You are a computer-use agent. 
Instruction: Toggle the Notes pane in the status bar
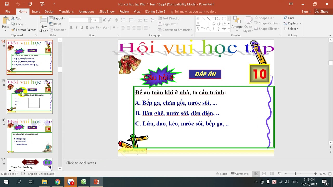click(222, 174)
